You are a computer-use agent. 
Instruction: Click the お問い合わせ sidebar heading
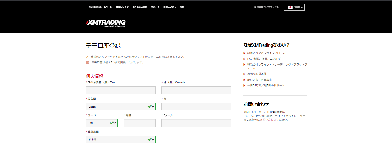point(256,104)
